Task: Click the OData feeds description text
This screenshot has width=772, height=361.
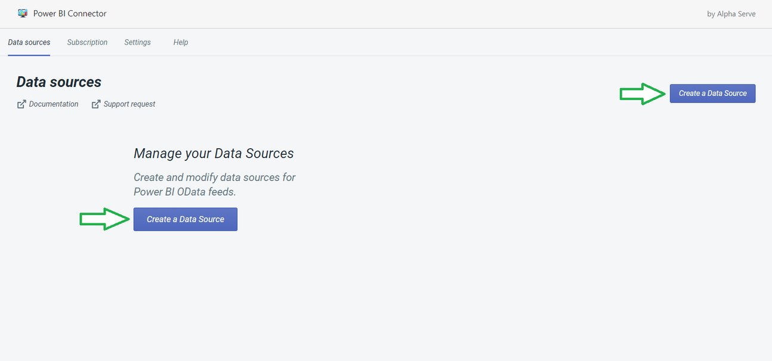Action: click(214, 184)
